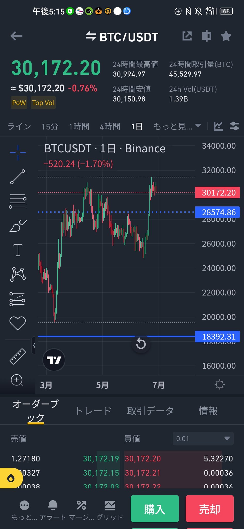The width and height of the screenshot is (244, 529).
Task: Tap the pair swap arrows icon
Action: click(x=91, y=36)
